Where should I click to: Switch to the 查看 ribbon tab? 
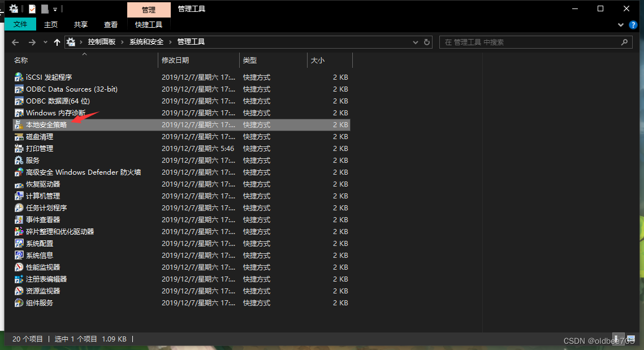[x=110, y=24]
